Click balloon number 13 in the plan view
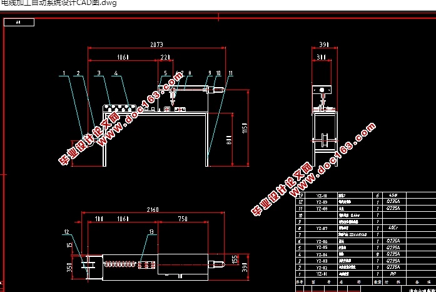The height and width of the screenshot is (292, 436). (151, 232)
